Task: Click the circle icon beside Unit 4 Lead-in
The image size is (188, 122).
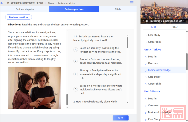Action: click(x=146, y=57)
